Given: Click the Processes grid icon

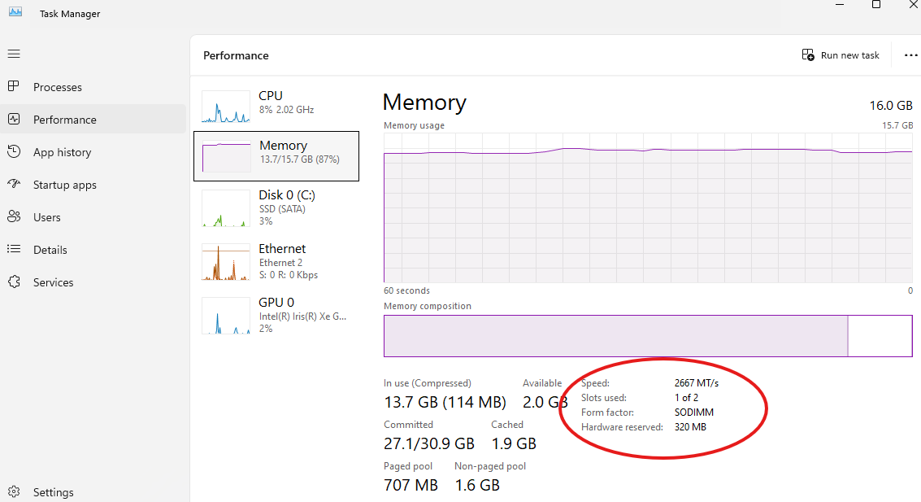Looking at the screenshot, I should tap(14, 86).
